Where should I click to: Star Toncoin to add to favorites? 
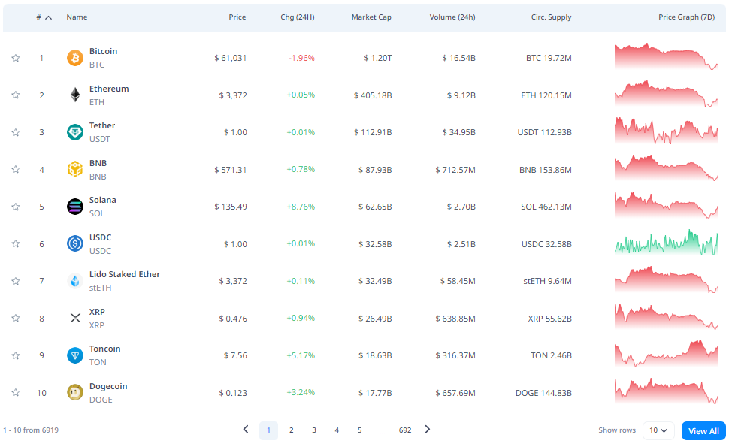tap(15, 355)
